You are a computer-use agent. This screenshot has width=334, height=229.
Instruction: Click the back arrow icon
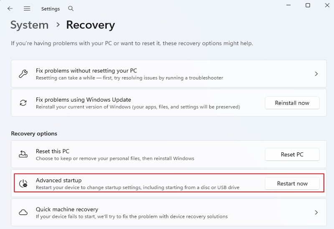pos(10,8)
